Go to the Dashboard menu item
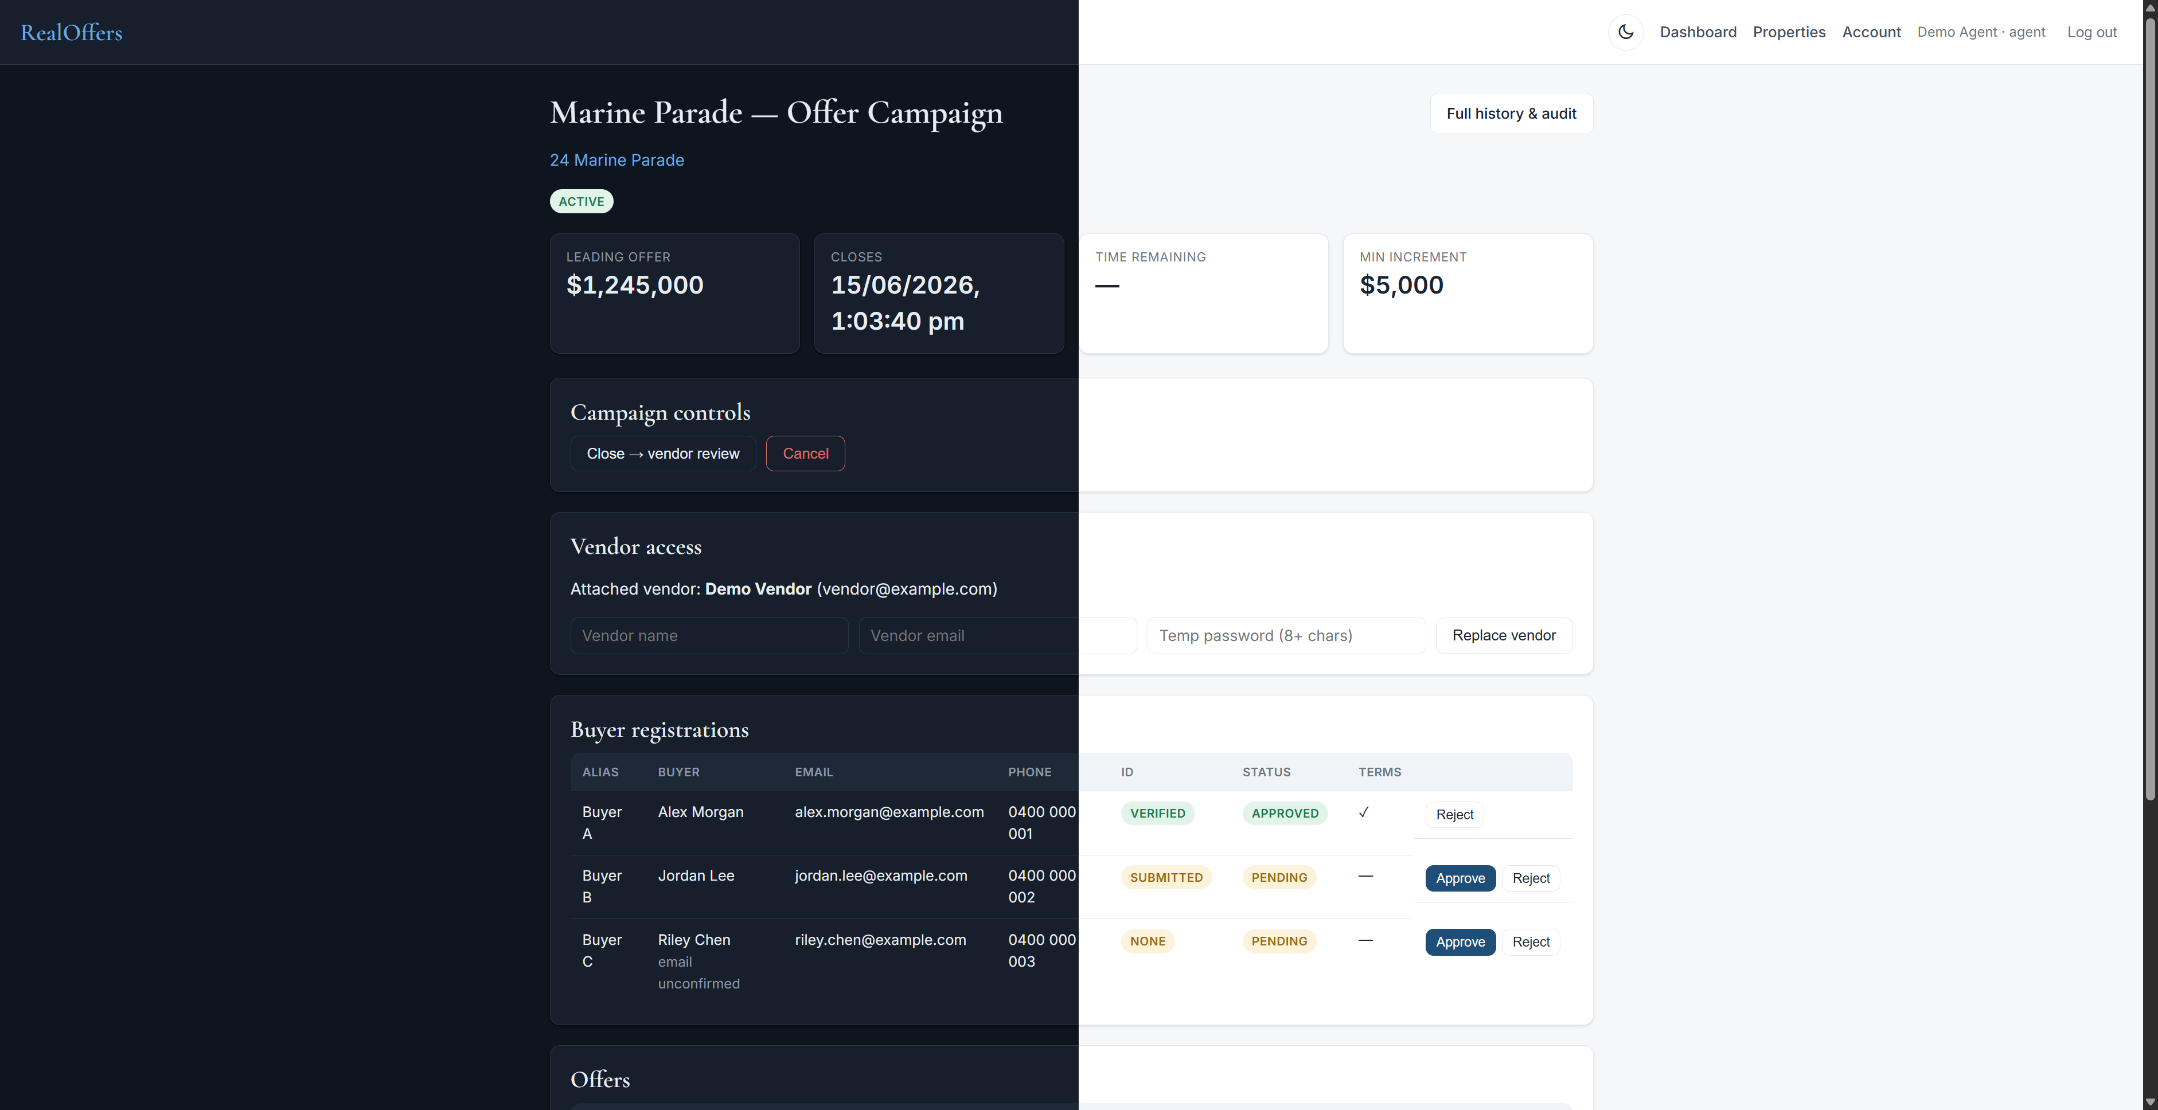Image resolution: width=2158 pixels, height=1110 pixels. tap(1698, 32)
